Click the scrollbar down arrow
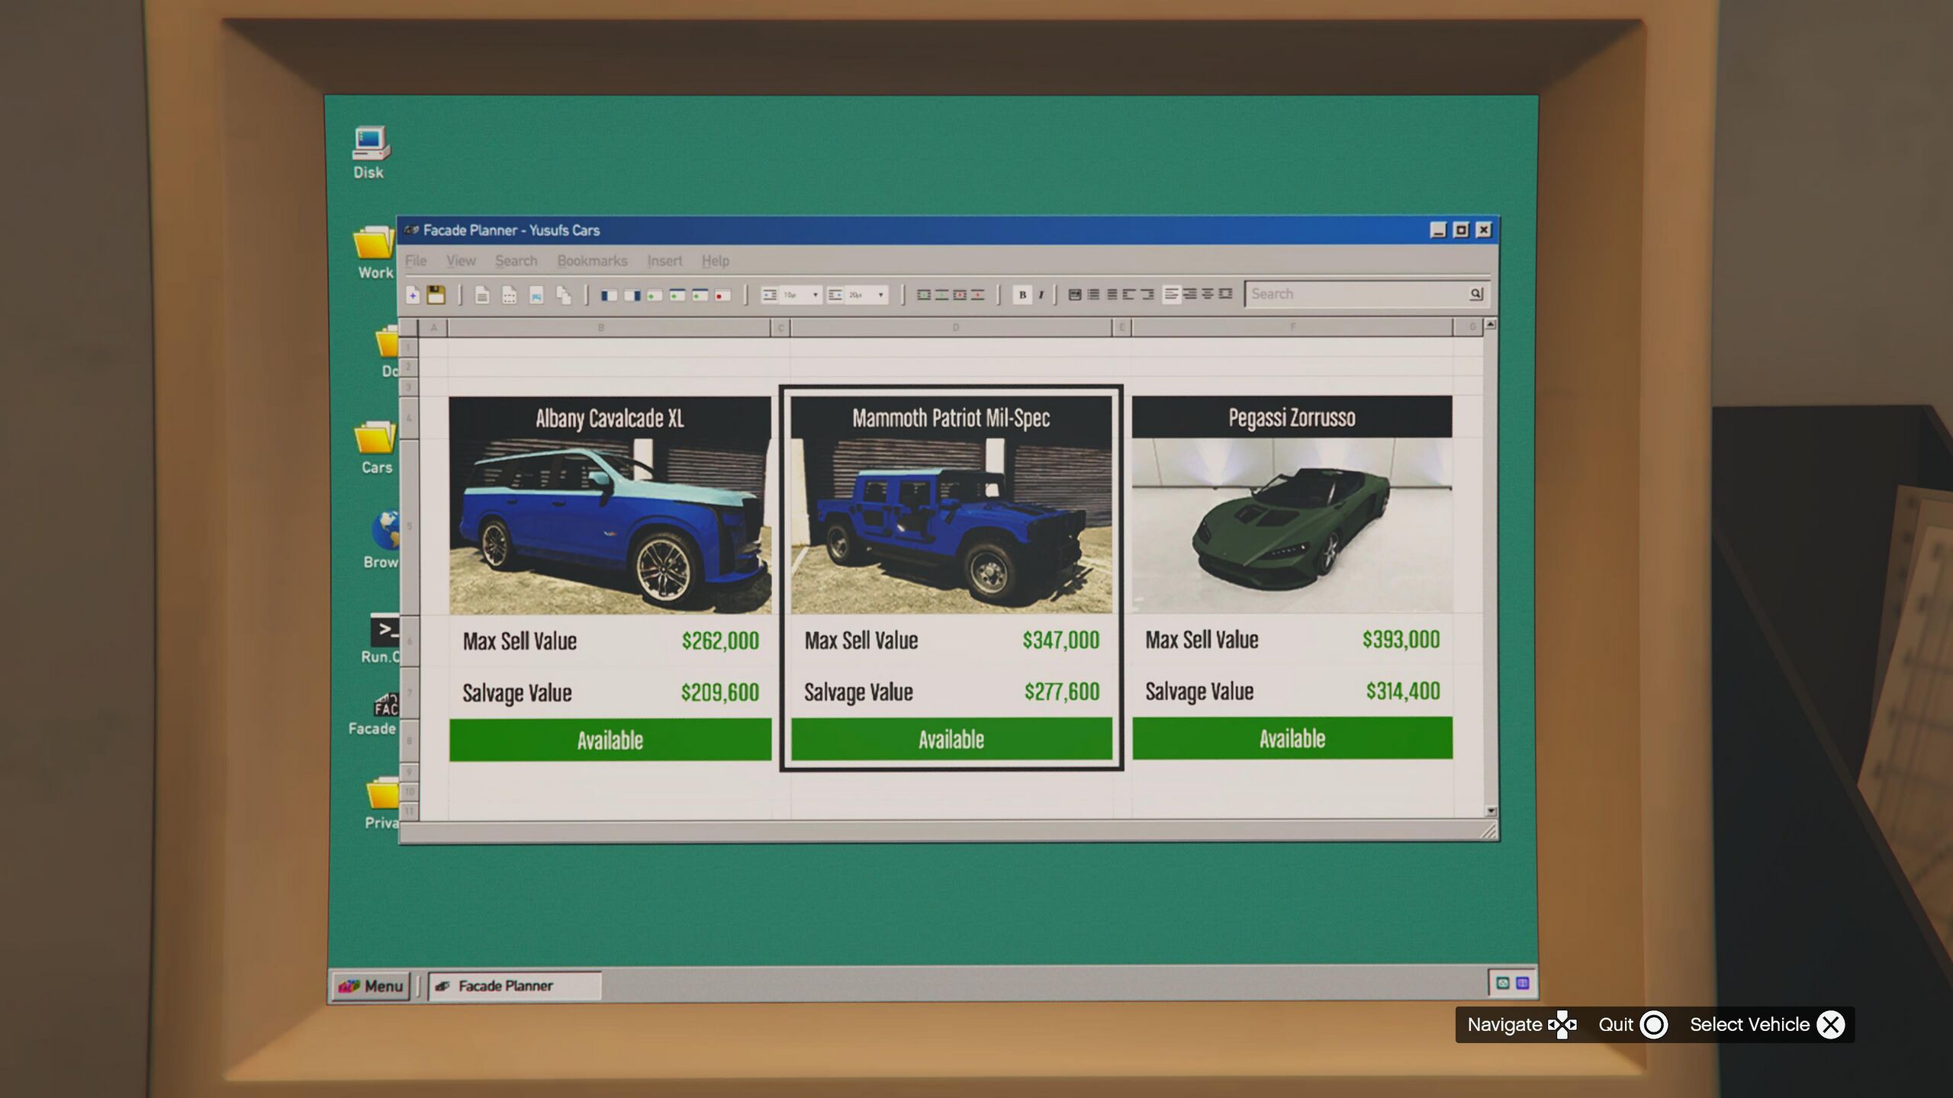Image resolution: width=1953 pixels, height=1098 pixels. point(1491,811)
